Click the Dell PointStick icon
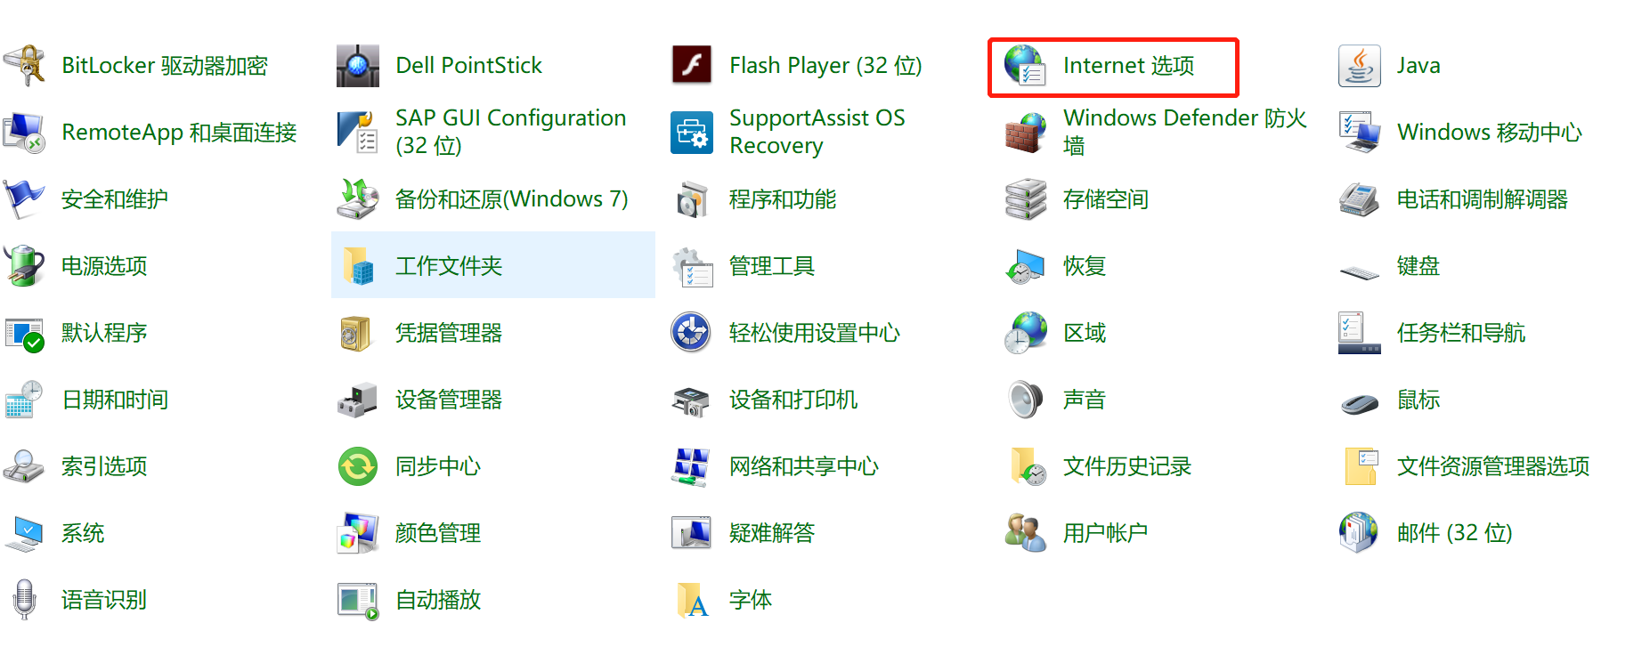This screenshot has height=663, width=1642. [358, 66]
